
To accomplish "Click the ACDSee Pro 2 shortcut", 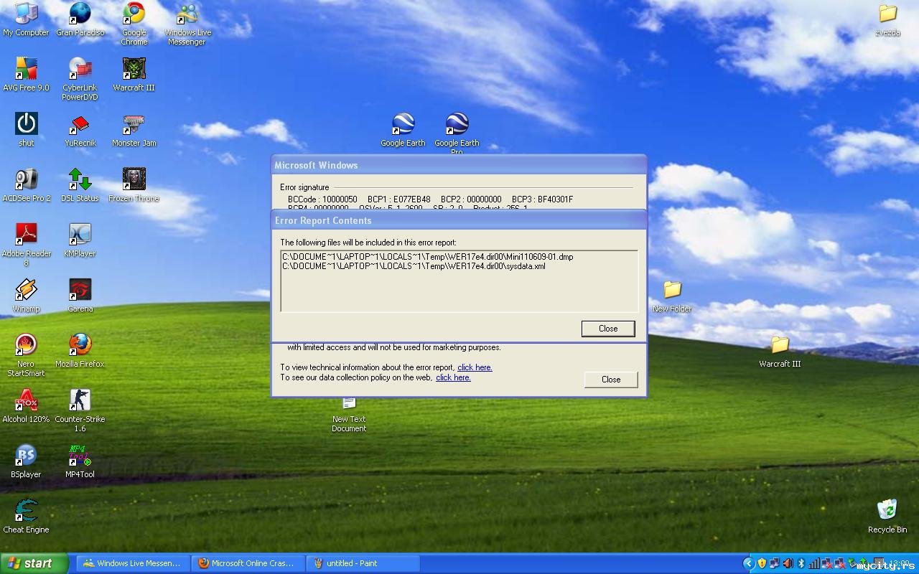I will [26, 184].
